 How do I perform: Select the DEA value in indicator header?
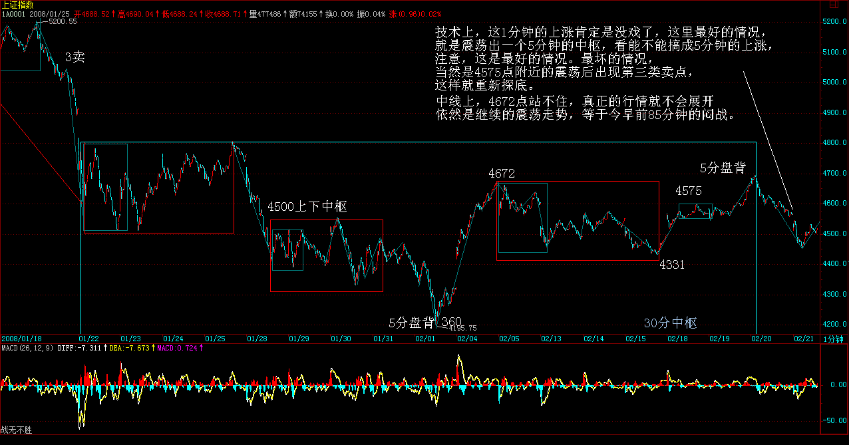click(x=130, y=348)
